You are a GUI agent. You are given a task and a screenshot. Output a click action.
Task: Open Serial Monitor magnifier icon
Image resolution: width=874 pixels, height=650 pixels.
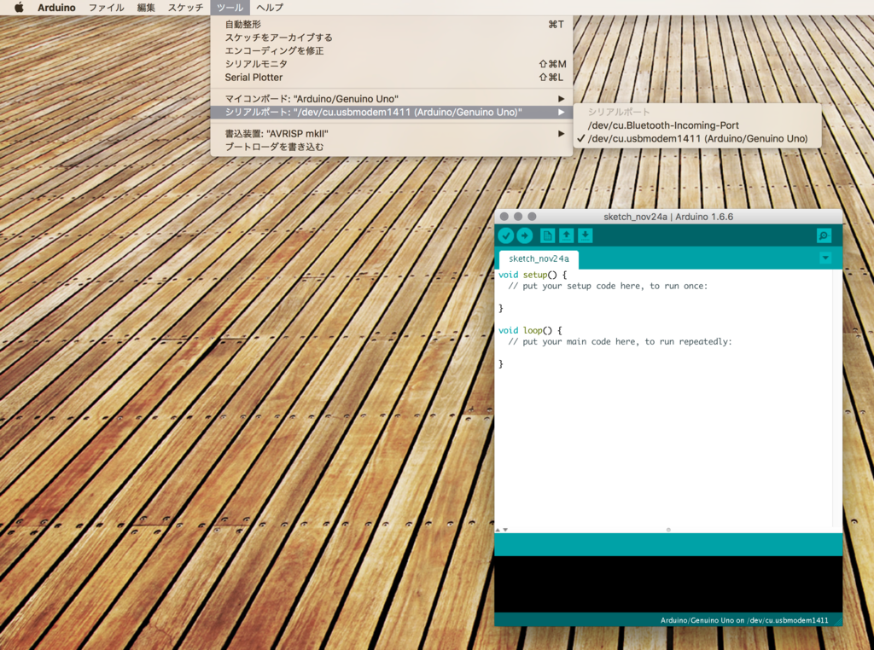[824, 235]
